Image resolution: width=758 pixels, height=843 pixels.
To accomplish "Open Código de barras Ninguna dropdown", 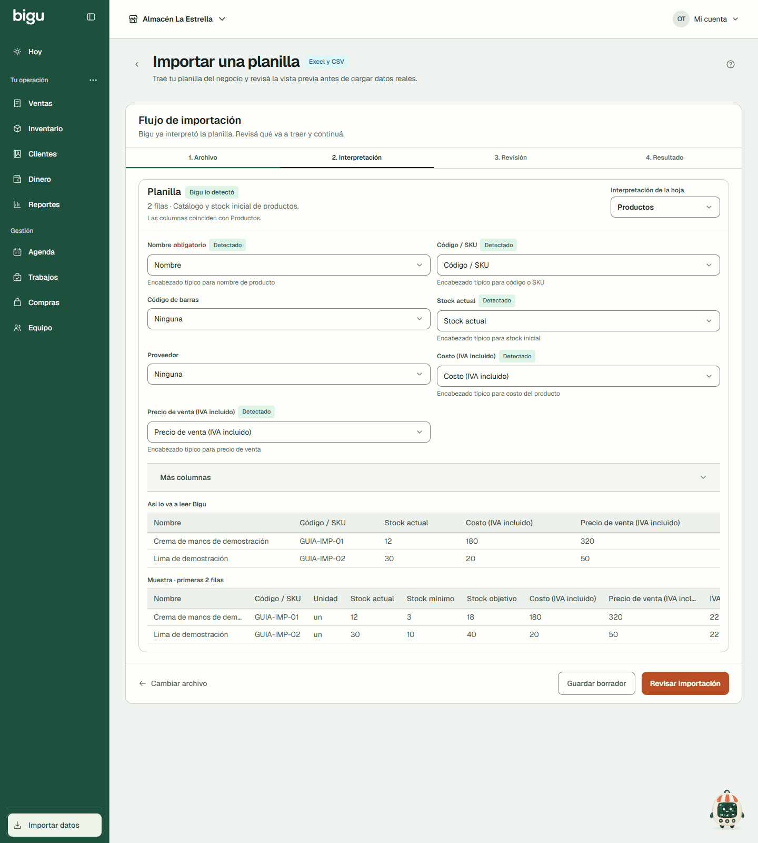I will click(289, 319).
